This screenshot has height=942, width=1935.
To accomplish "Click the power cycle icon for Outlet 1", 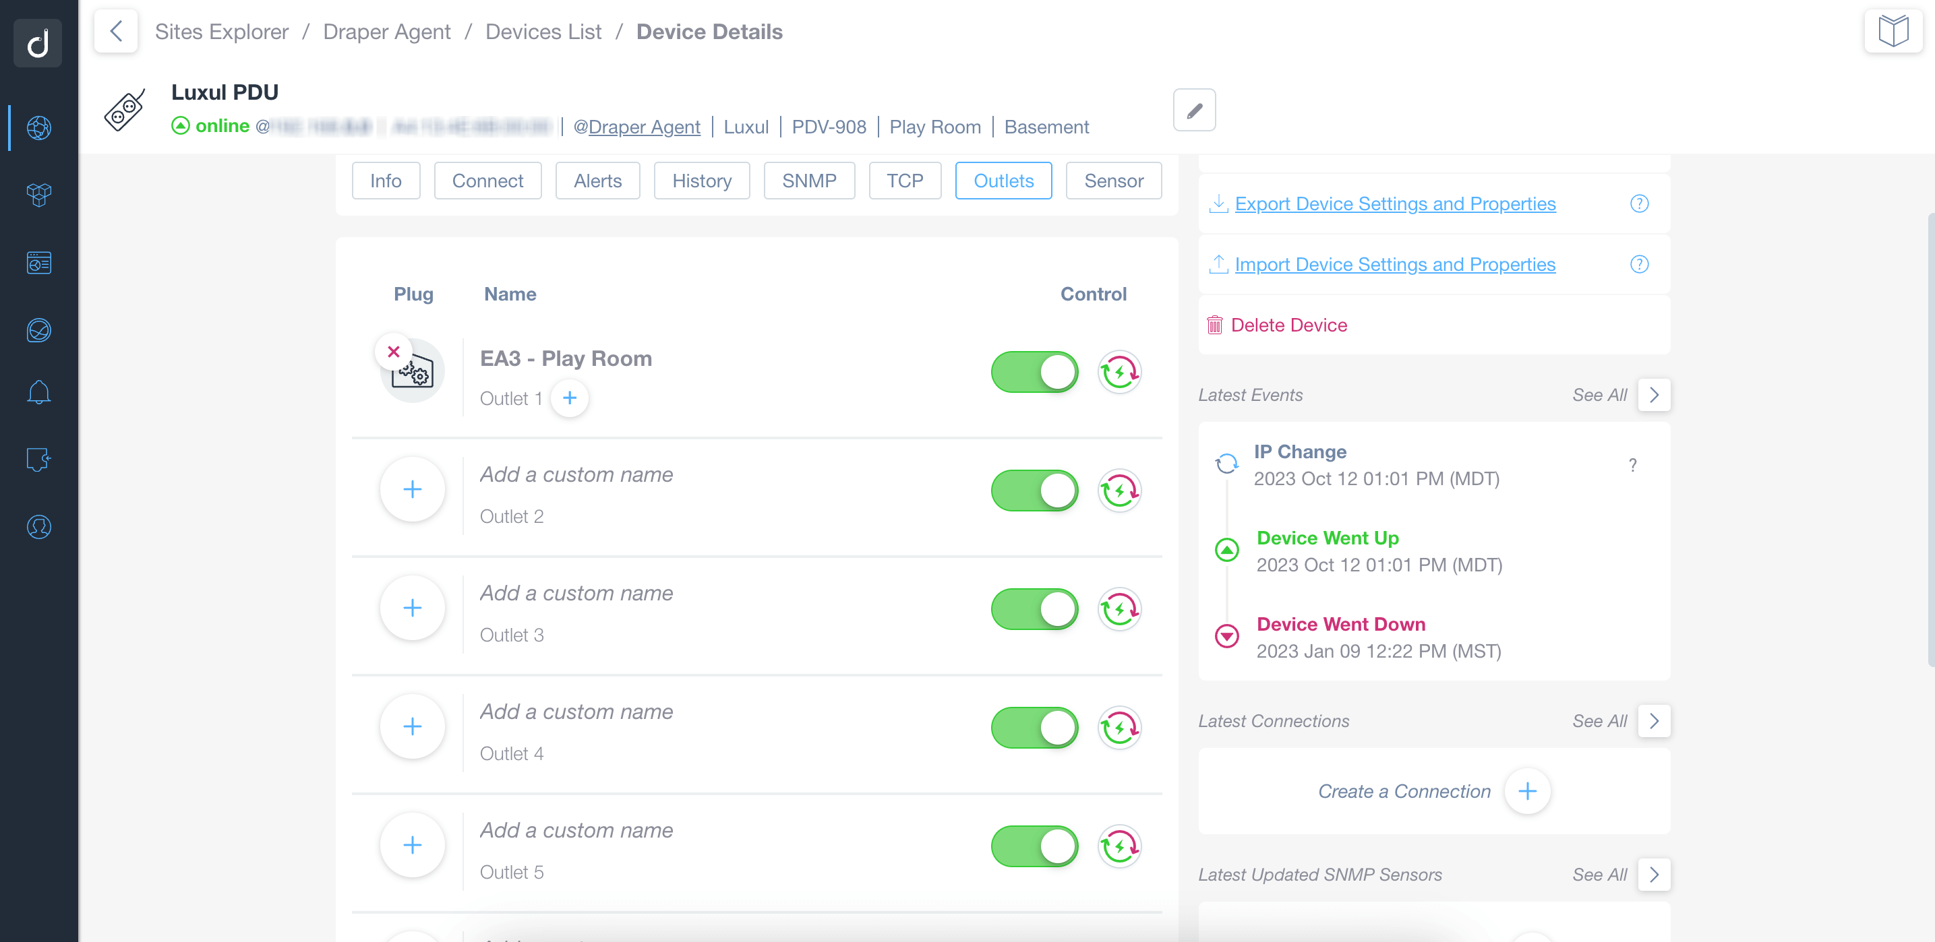I will tap(1119, 373).
